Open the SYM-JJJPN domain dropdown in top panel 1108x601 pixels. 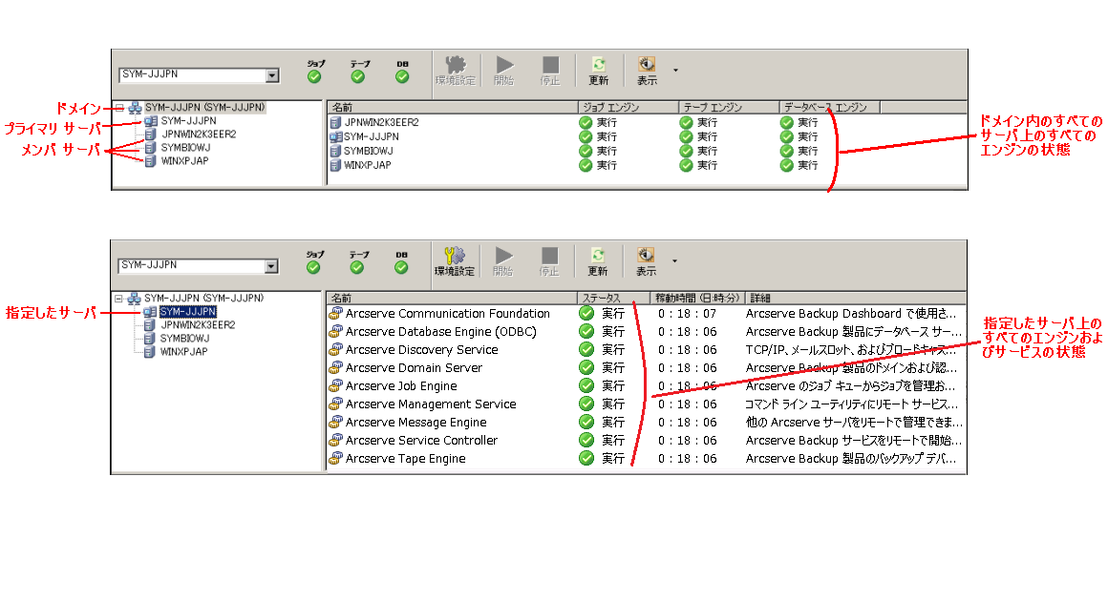pos(272,74)
